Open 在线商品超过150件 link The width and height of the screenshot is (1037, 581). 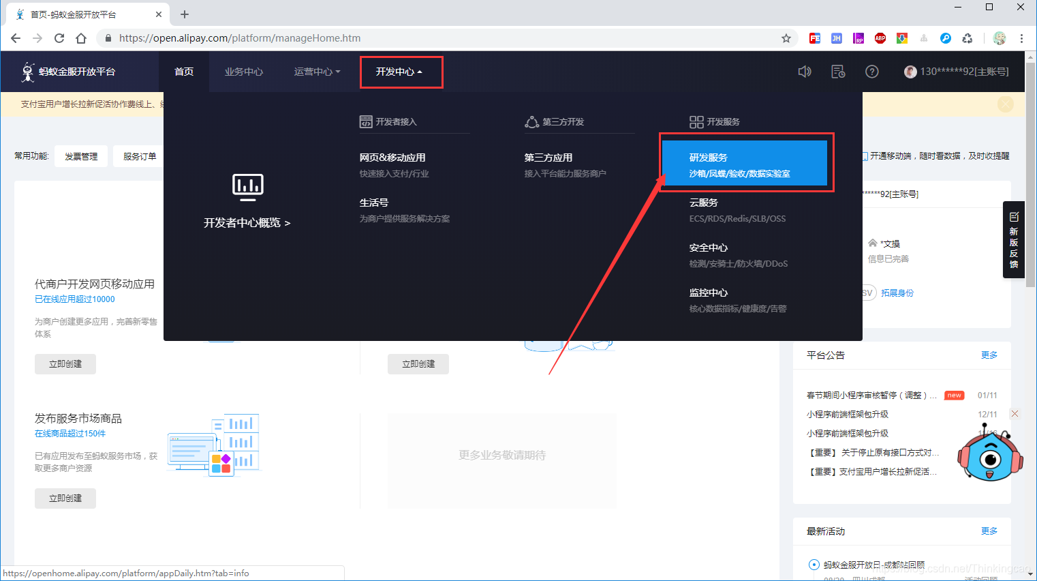tap(70, 434)
